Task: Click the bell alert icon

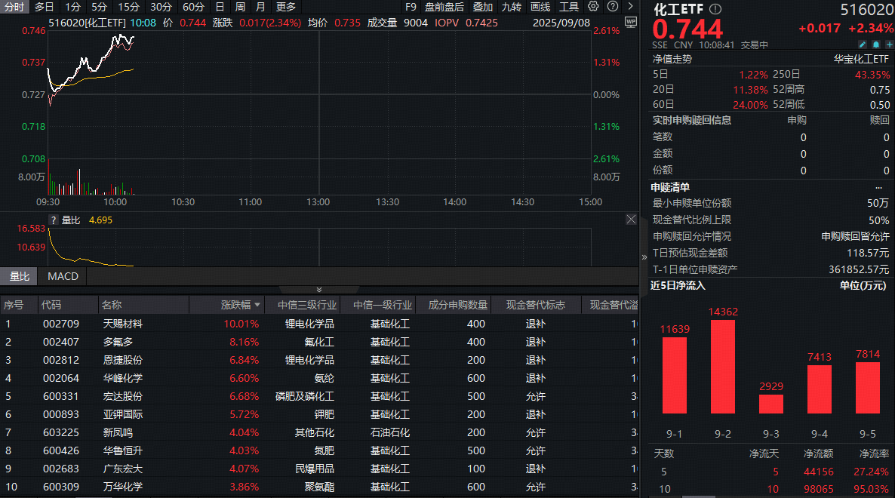Action: coord(877,45)
